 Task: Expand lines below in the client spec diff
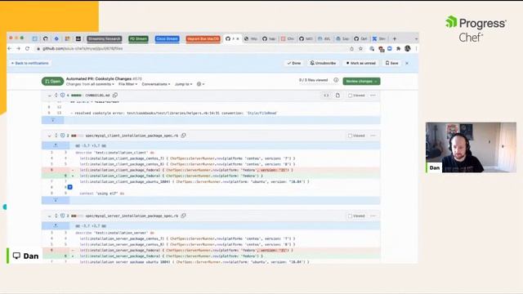pyautogui.click(x=56, y=200)
